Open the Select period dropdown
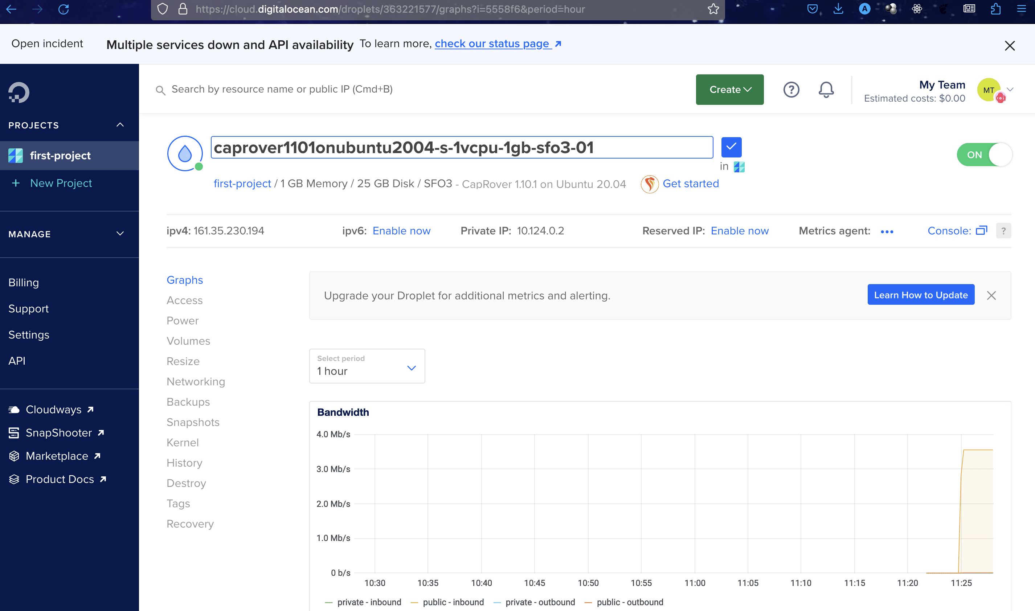1035x611 pixels. [x=367, y=366]
